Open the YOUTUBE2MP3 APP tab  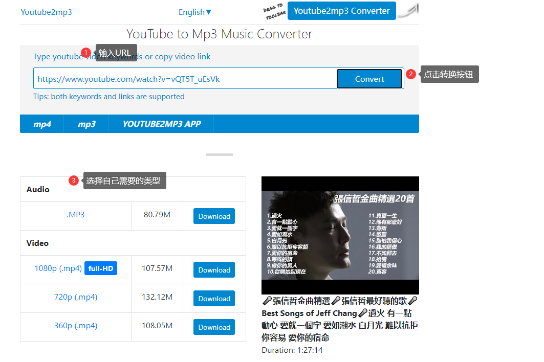161,124
